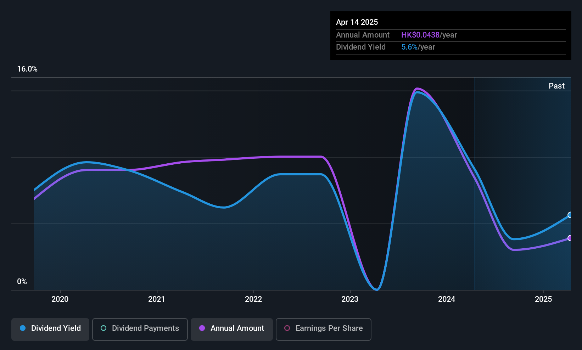Select the purple annual amount endpoint marker
Image resolution: width=582 pixels, height=350 pixels.
point(570,238)
